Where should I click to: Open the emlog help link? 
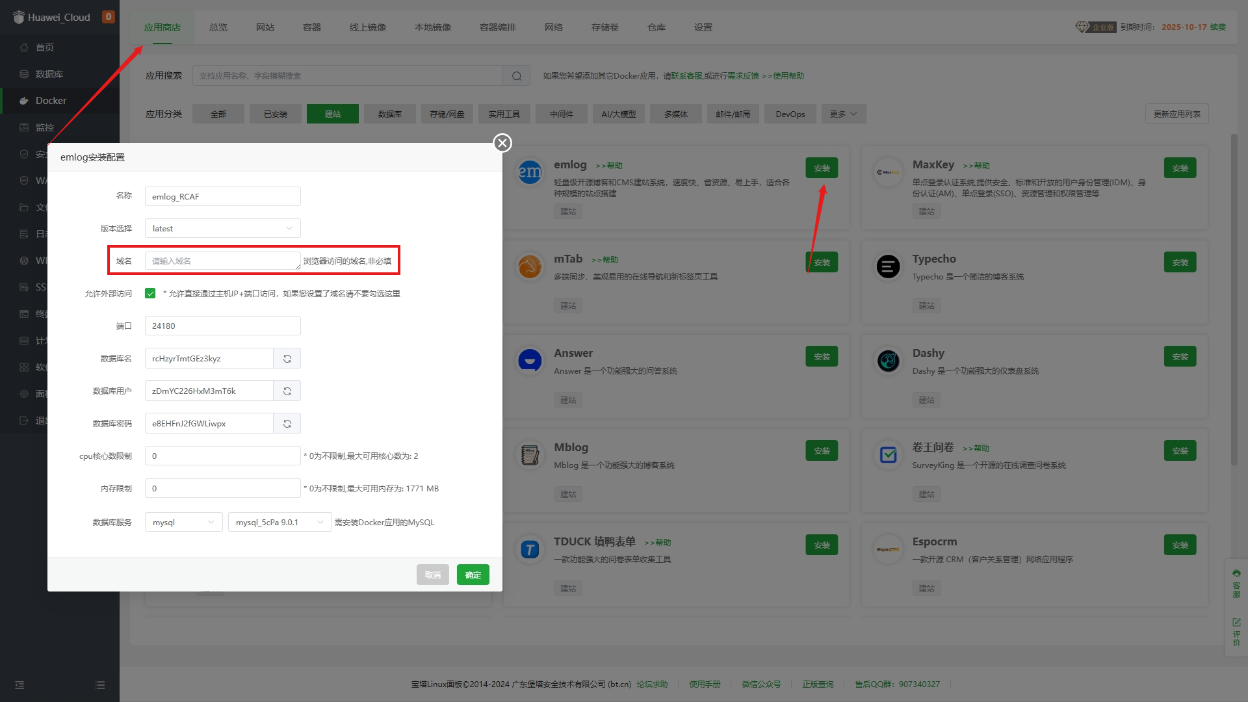pos(609,166)
